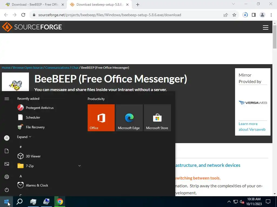Open Browse Open Source breadcrumb
The height and width of the screenshot is (207, 277).
coord(28,68)
